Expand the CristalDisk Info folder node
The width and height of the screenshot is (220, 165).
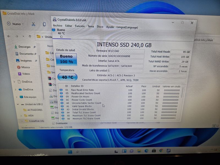[x=22, y=121]
